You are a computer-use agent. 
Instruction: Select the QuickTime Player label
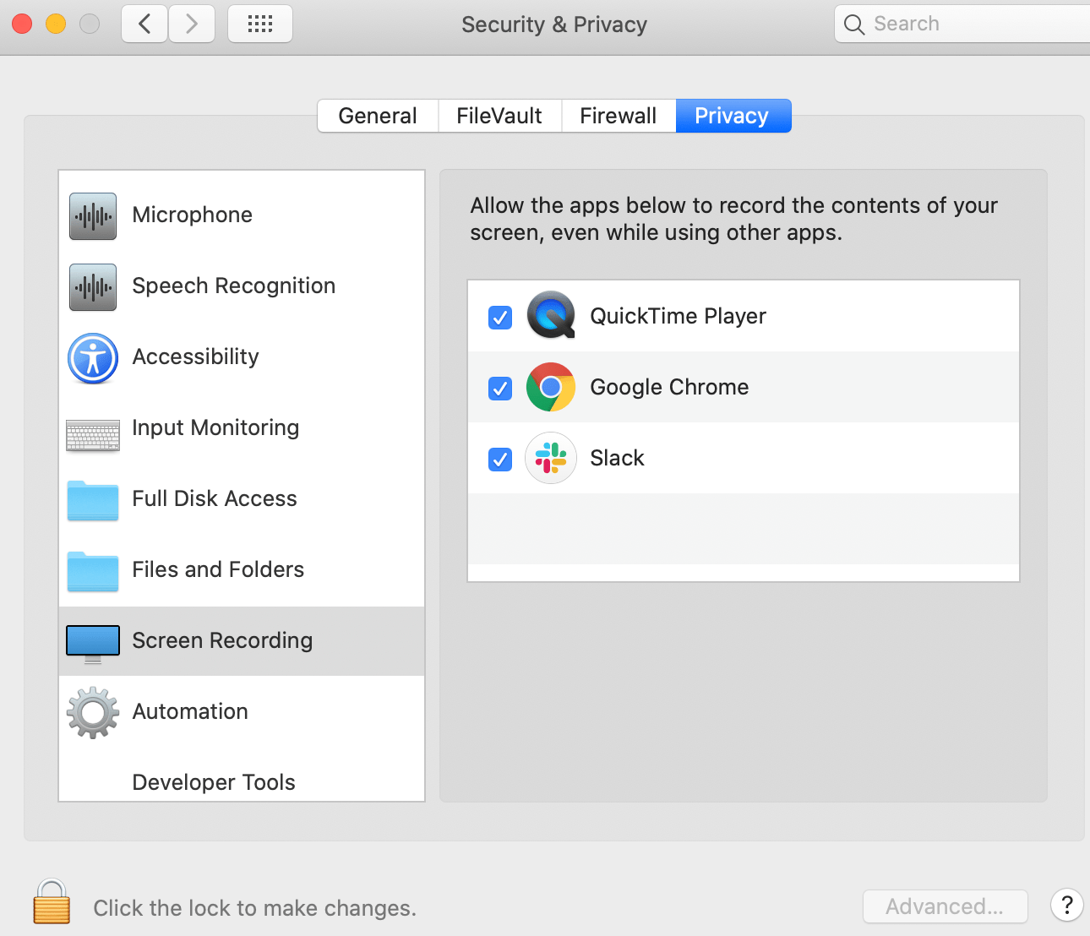tap(678, 317)
